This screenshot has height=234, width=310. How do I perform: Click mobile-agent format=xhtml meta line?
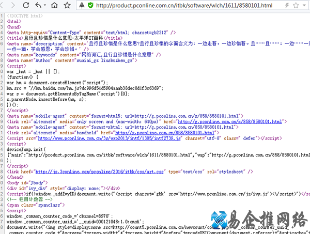[123, 127]
